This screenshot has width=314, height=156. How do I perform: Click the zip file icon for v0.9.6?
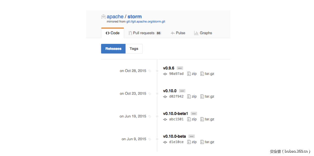tap(189, 73)
